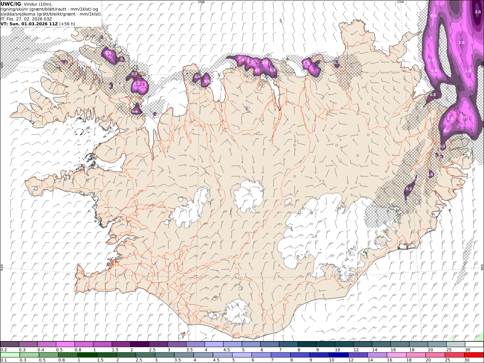This screenshot has height=363, width=484.
Task: Pick upper scale darkest purple swatch 2 to 2.5
Action: pyautogui.click(x=140, y=344)
